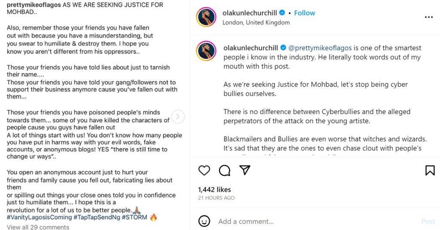Image resolution: width=440 pixels, height=230 pixels.
Task: Open the London, United Kingdom location
Action: pos(256,22)
